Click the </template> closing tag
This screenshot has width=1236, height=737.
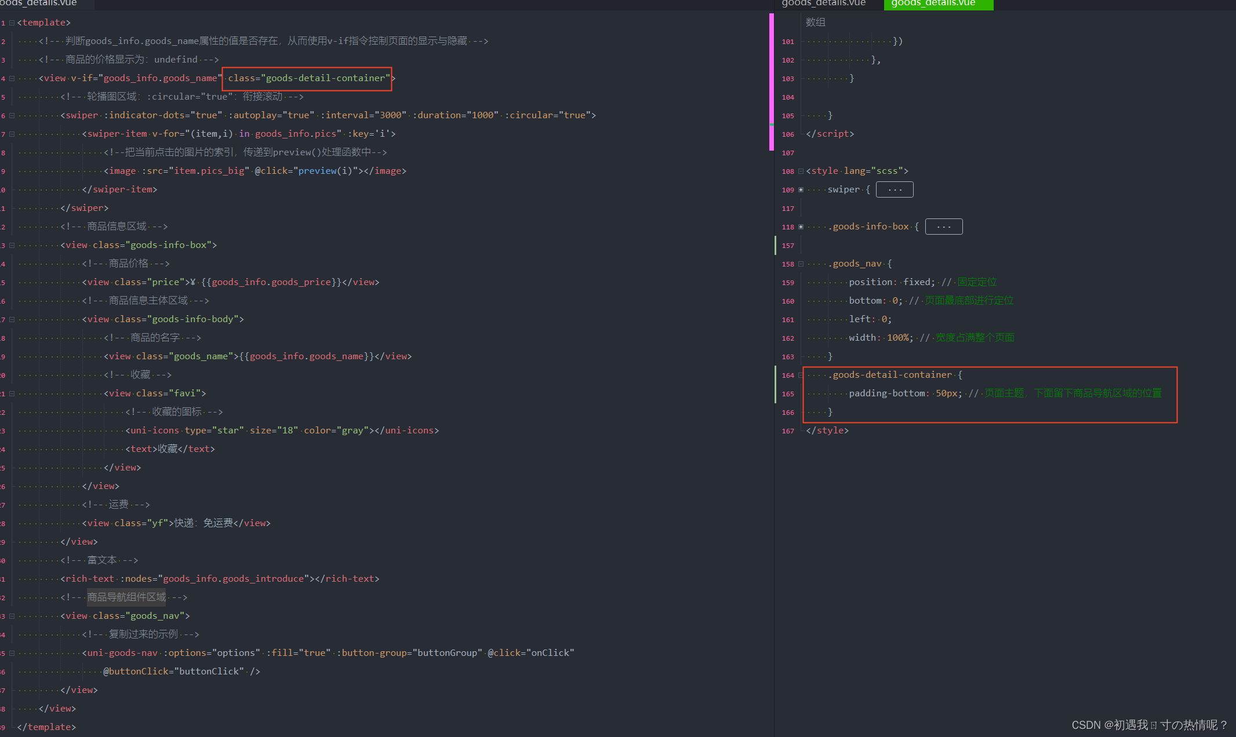(46, 727)
